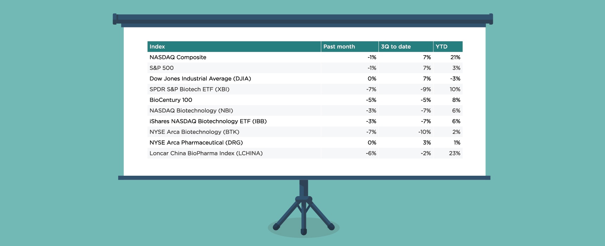Select the -6% past month value for LCHINA
Screen dimensions: 605x246
coord(371,153)
